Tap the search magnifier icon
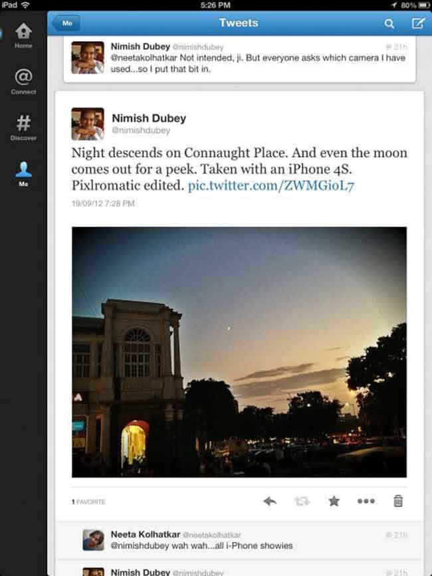432x576 pixels. click(389, 23)
